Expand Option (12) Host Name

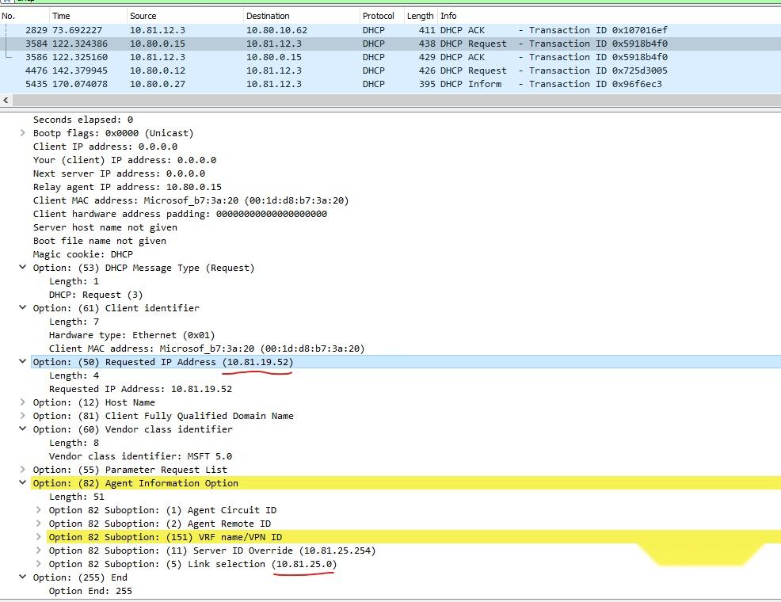coord(21,402)
